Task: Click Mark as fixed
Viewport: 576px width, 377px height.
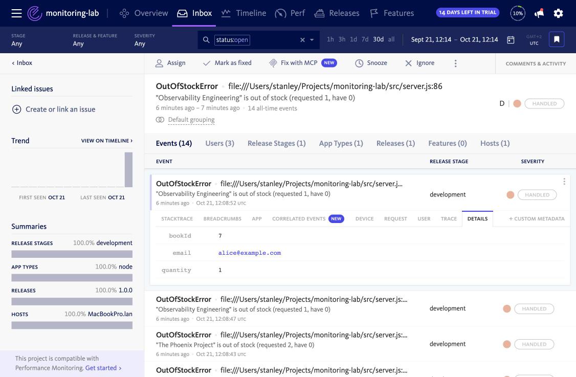Action: click(227, 63)
